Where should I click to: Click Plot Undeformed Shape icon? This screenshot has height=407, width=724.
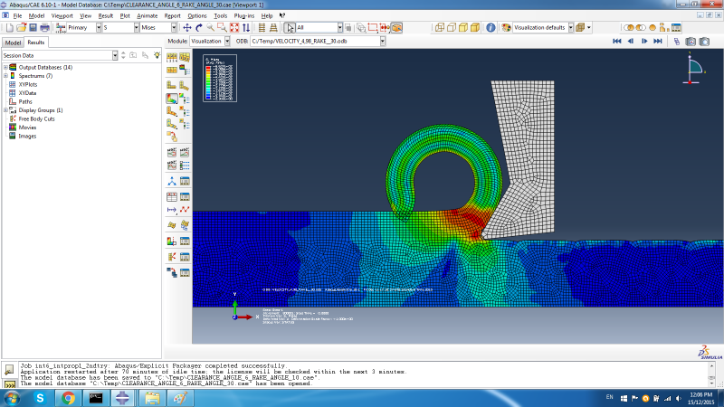[x=171, y=85]
